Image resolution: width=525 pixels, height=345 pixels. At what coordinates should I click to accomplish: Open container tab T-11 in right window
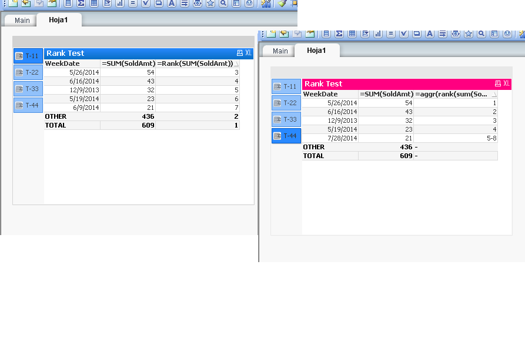click(286, 86)
